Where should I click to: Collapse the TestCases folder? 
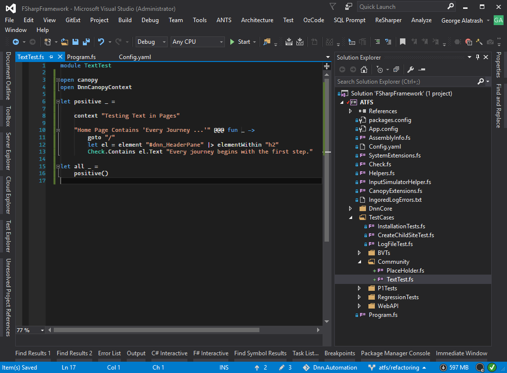351,218
